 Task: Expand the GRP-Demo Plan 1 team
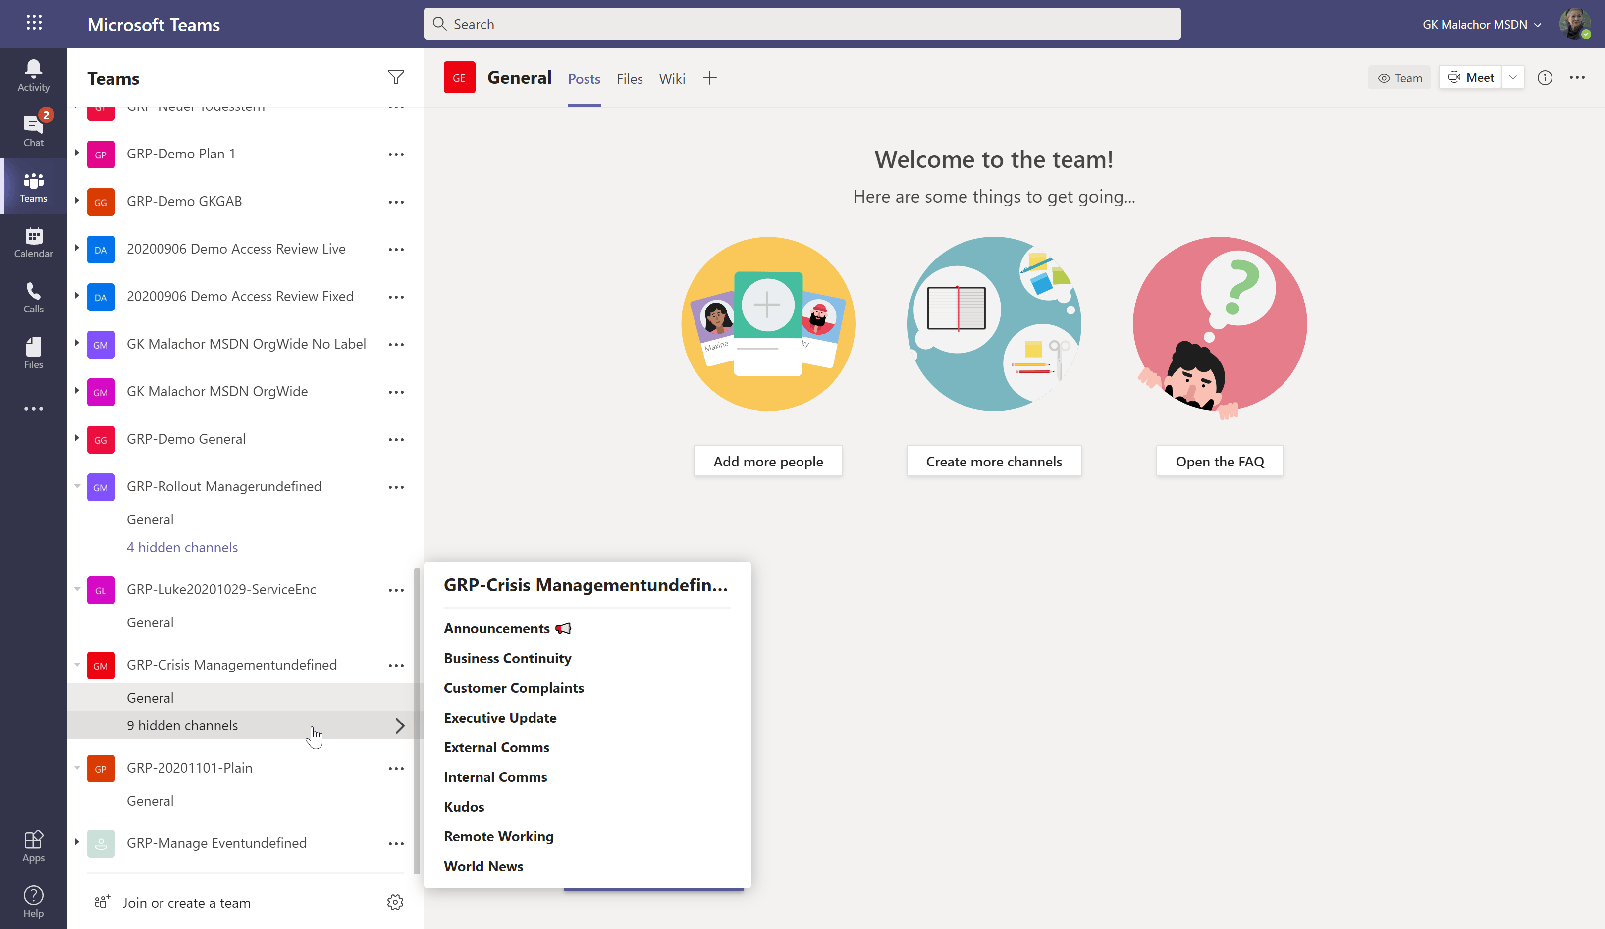pyautogui.click(x=76, y=153)
